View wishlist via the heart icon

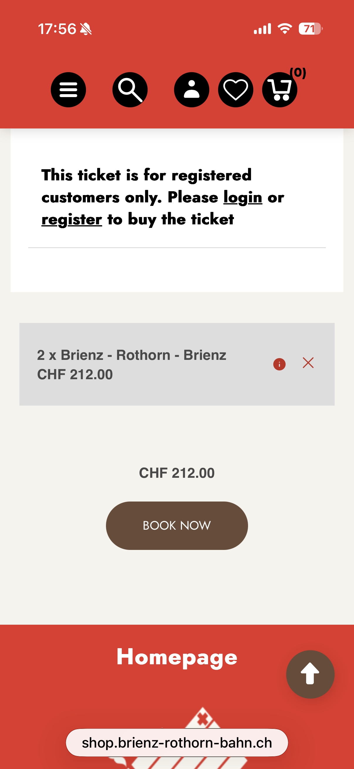coord(235,89)
